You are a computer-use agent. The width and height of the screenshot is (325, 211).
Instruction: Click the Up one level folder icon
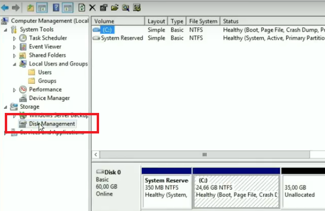click(x=30, y=8)
